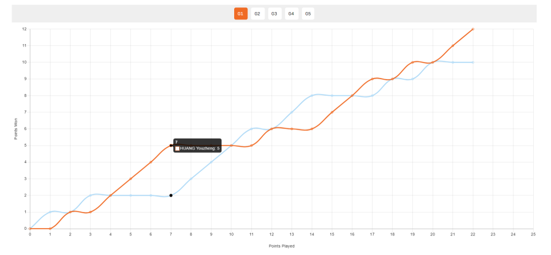Select blue data point at 15 points played
The width and height of the screenshot is (551, 255).
coord(332,95)
